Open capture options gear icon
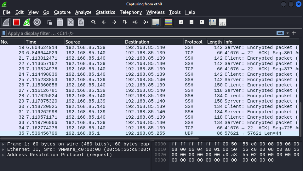Viewport: 303px width, 171px height. pos(37,22)
